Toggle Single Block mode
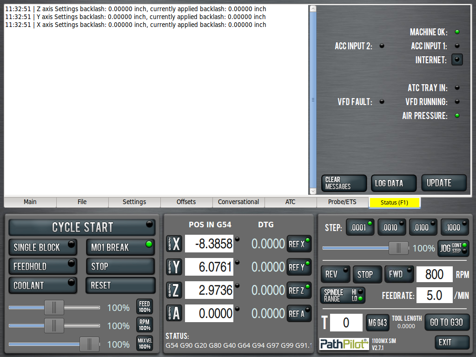Image resolution: width=476 pixels, height=357 pixels. point(43,247)
